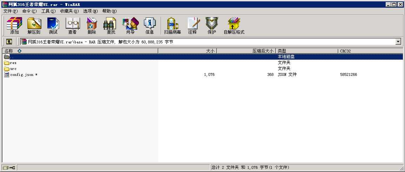
Task: Expand the address bar path dropdown
Action: tap(398, 42)
